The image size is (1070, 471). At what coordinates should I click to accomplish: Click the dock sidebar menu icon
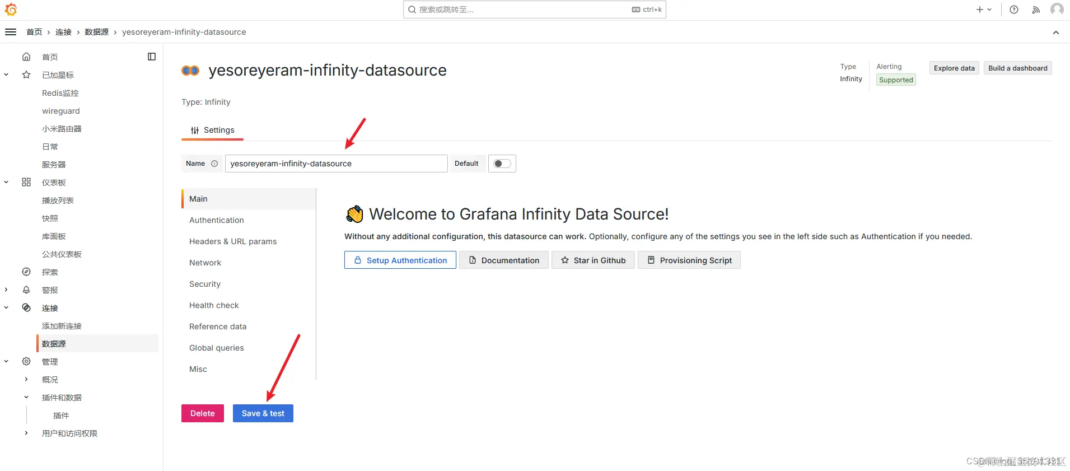[152, 57]
